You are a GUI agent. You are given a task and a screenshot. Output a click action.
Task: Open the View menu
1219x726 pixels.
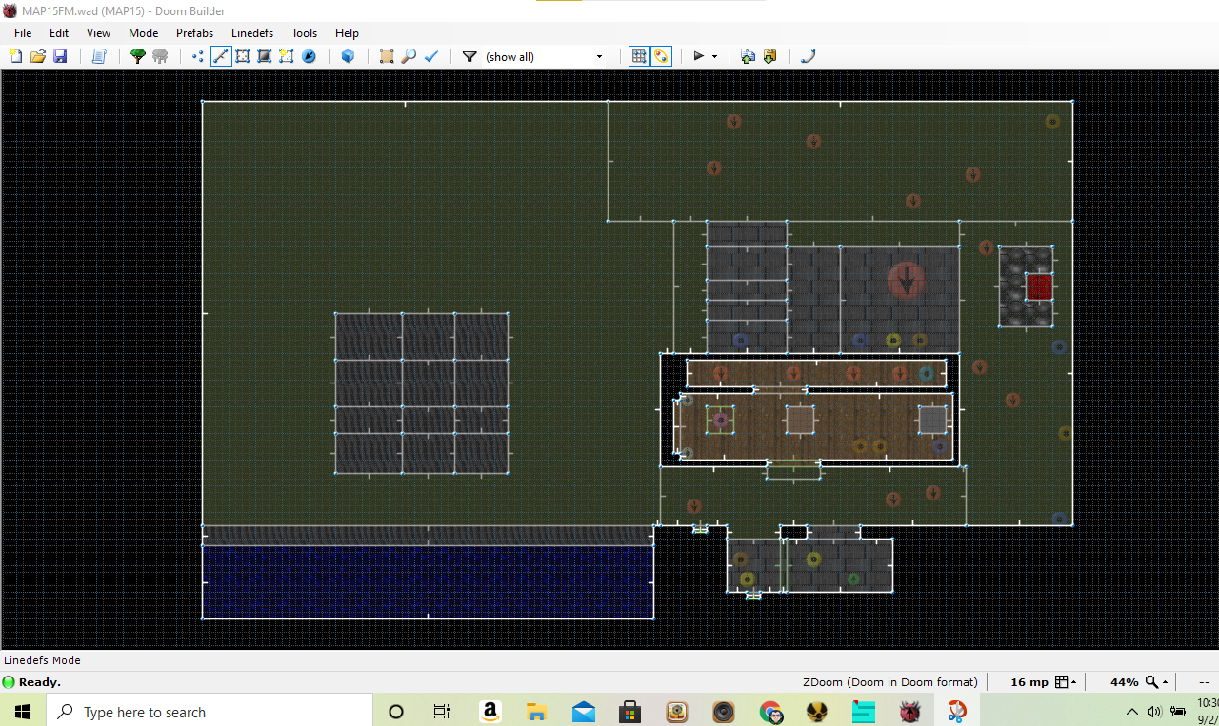(98, 32)
